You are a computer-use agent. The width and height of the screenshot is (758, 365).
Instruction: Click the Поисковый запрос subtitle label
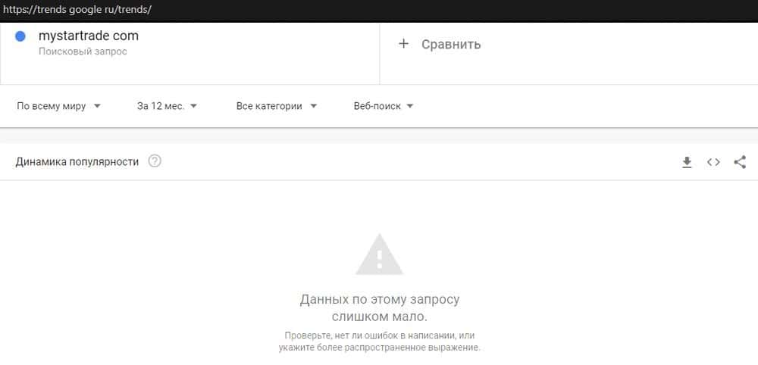click(x=83, y=51)
